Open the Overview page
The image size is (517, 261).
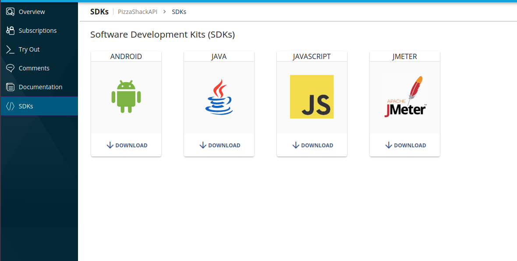click(x=39, y=12)
